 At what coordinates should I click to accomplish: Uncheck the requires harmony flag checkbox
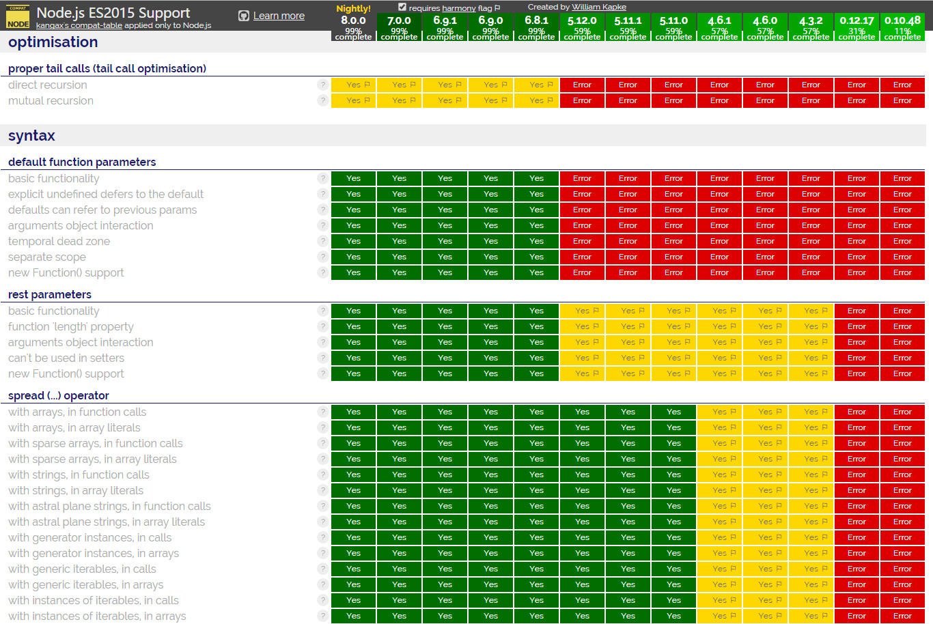tap(402, 8)
